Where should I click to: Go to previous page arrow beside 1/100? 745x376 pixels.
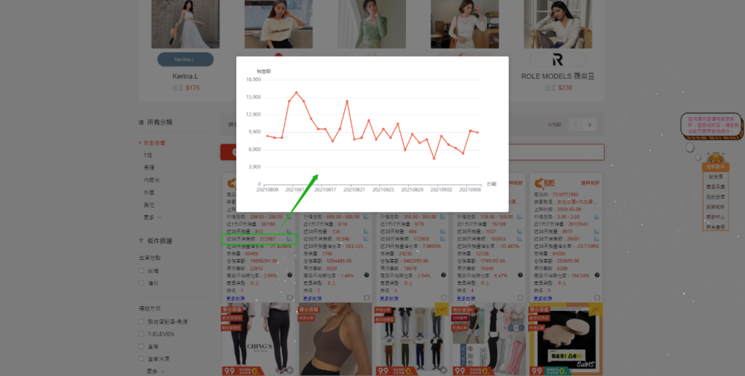tap(575, 125)
